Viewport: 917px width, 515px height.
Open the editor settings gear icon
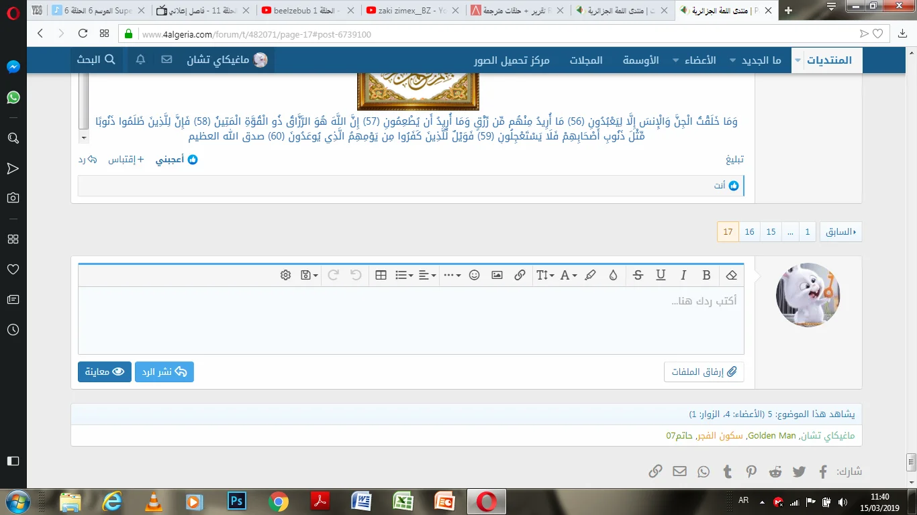[x=286, y=275]
